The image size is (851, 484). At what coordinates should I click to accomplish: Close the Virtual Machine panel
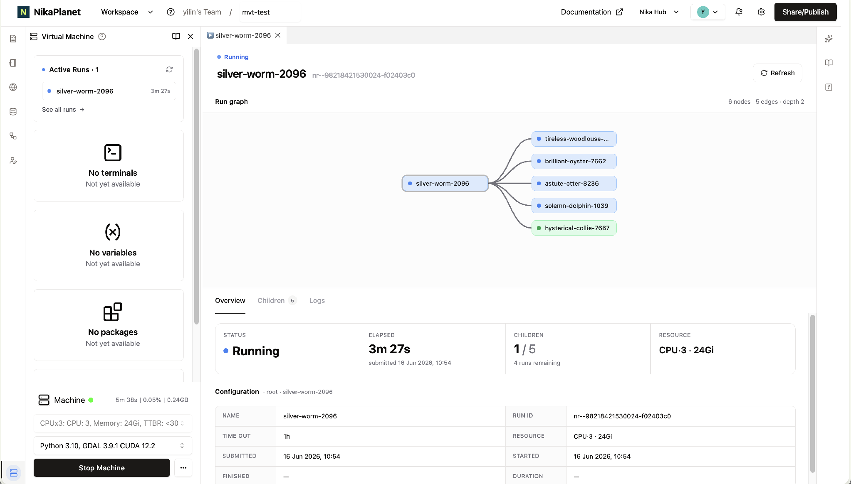point(190,37)
